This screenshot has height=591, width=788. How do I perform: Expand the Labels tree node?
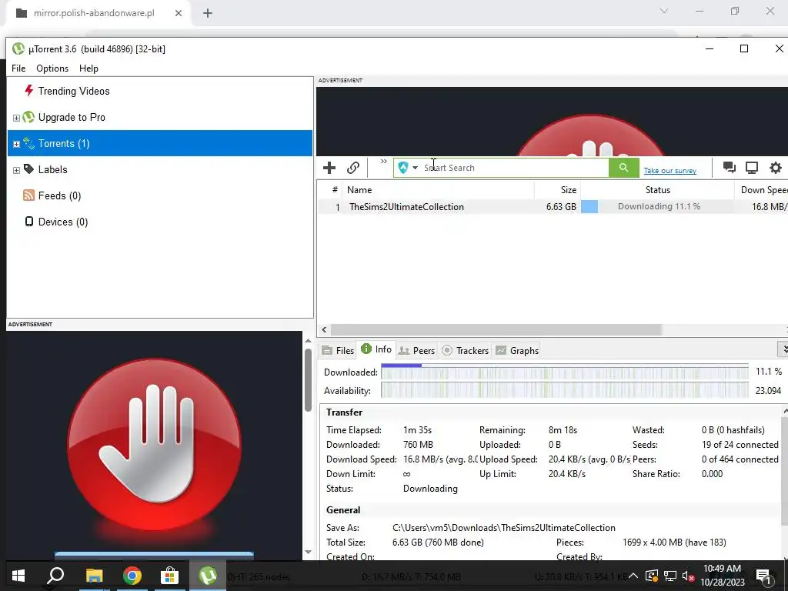pos(16,170)
